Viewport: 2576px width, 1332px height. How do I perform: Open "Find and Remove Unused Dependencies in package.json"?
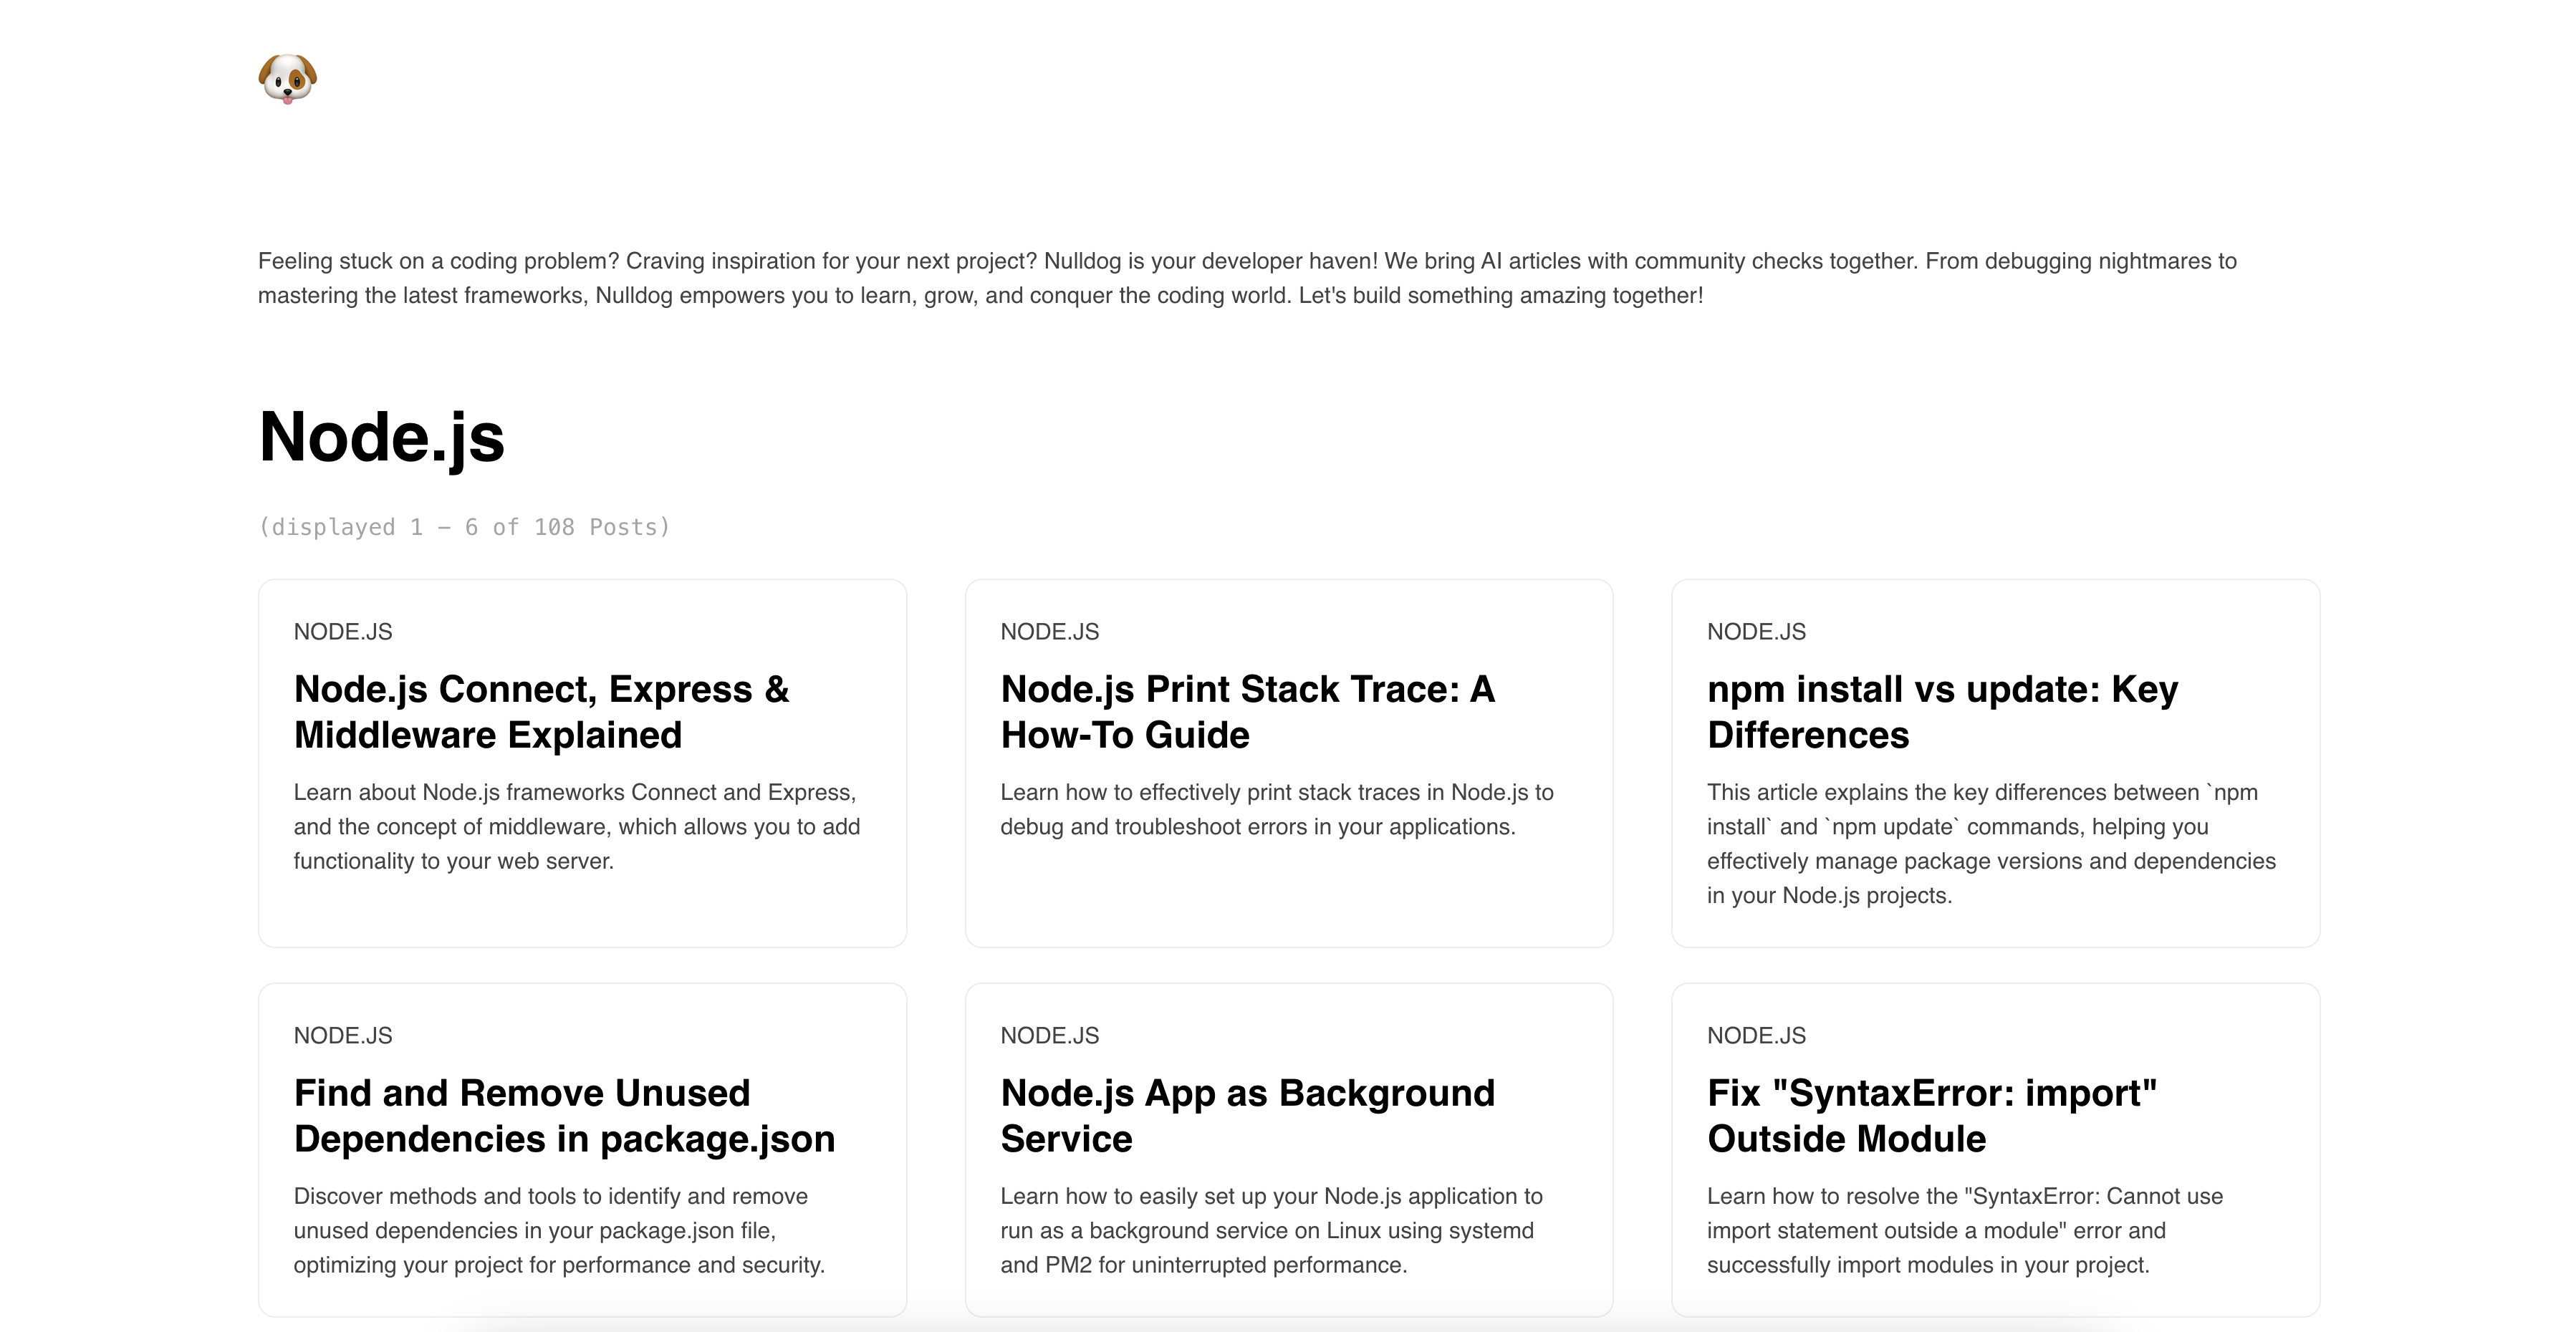point(565,1115)
